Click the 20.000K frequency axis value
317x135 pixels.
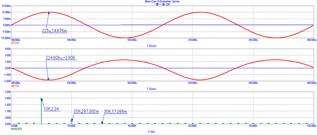[x=71, y=126]
